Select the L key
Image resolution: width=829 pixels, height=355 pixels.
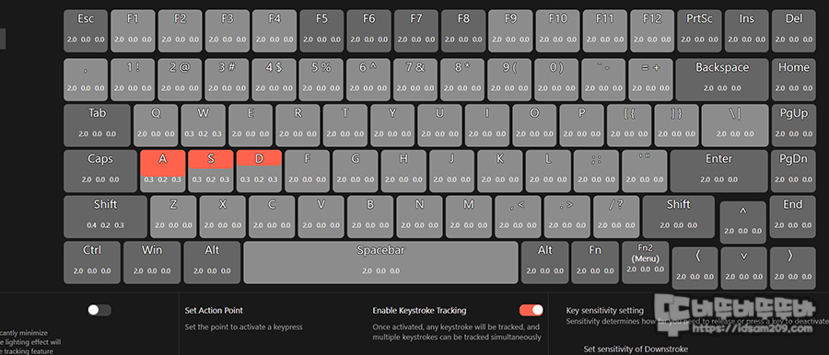click(x=548, y=171)
